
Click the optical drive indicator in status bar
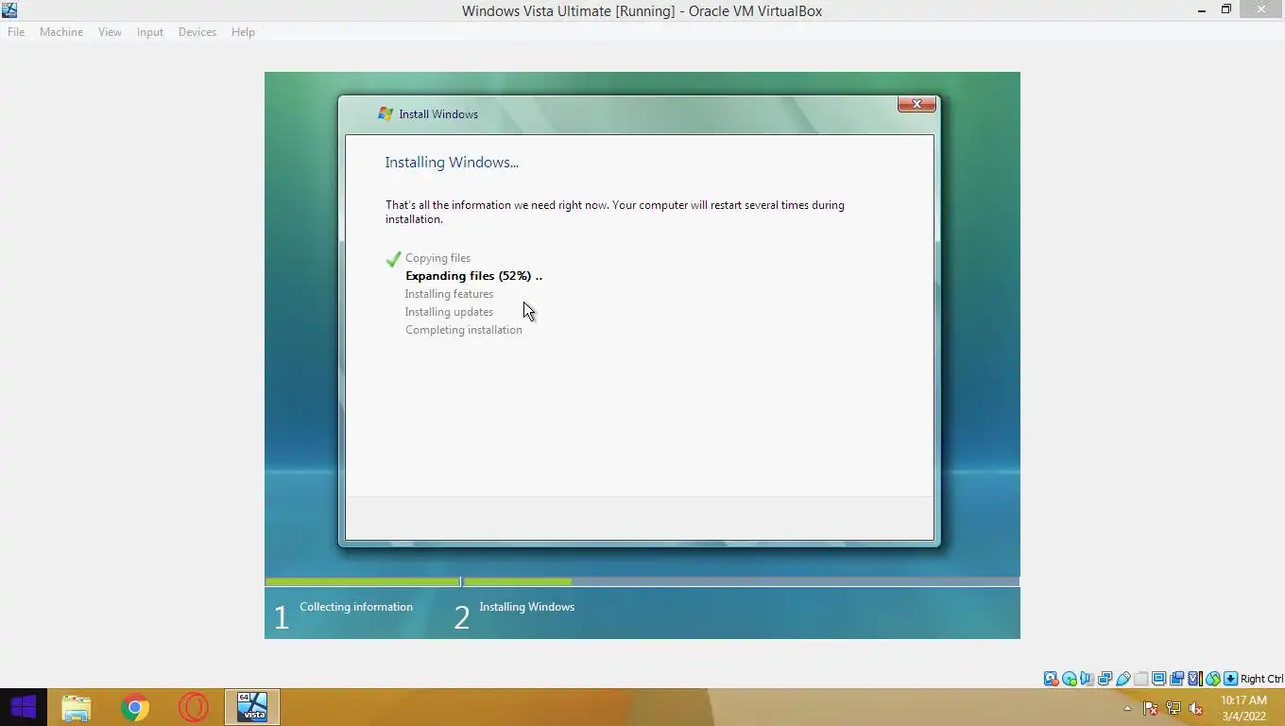coord(1070,679)
